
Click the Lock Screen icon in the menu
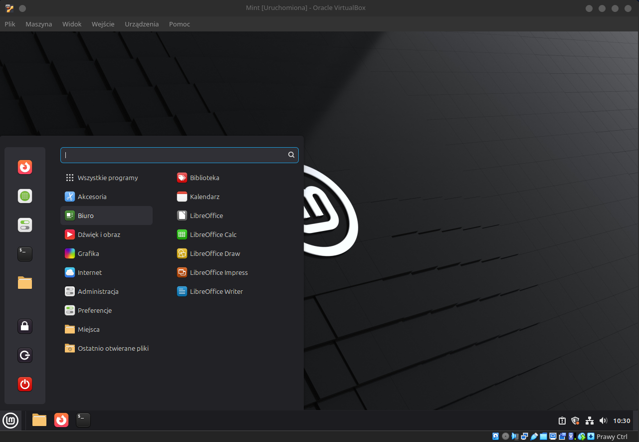pos(25,326)
